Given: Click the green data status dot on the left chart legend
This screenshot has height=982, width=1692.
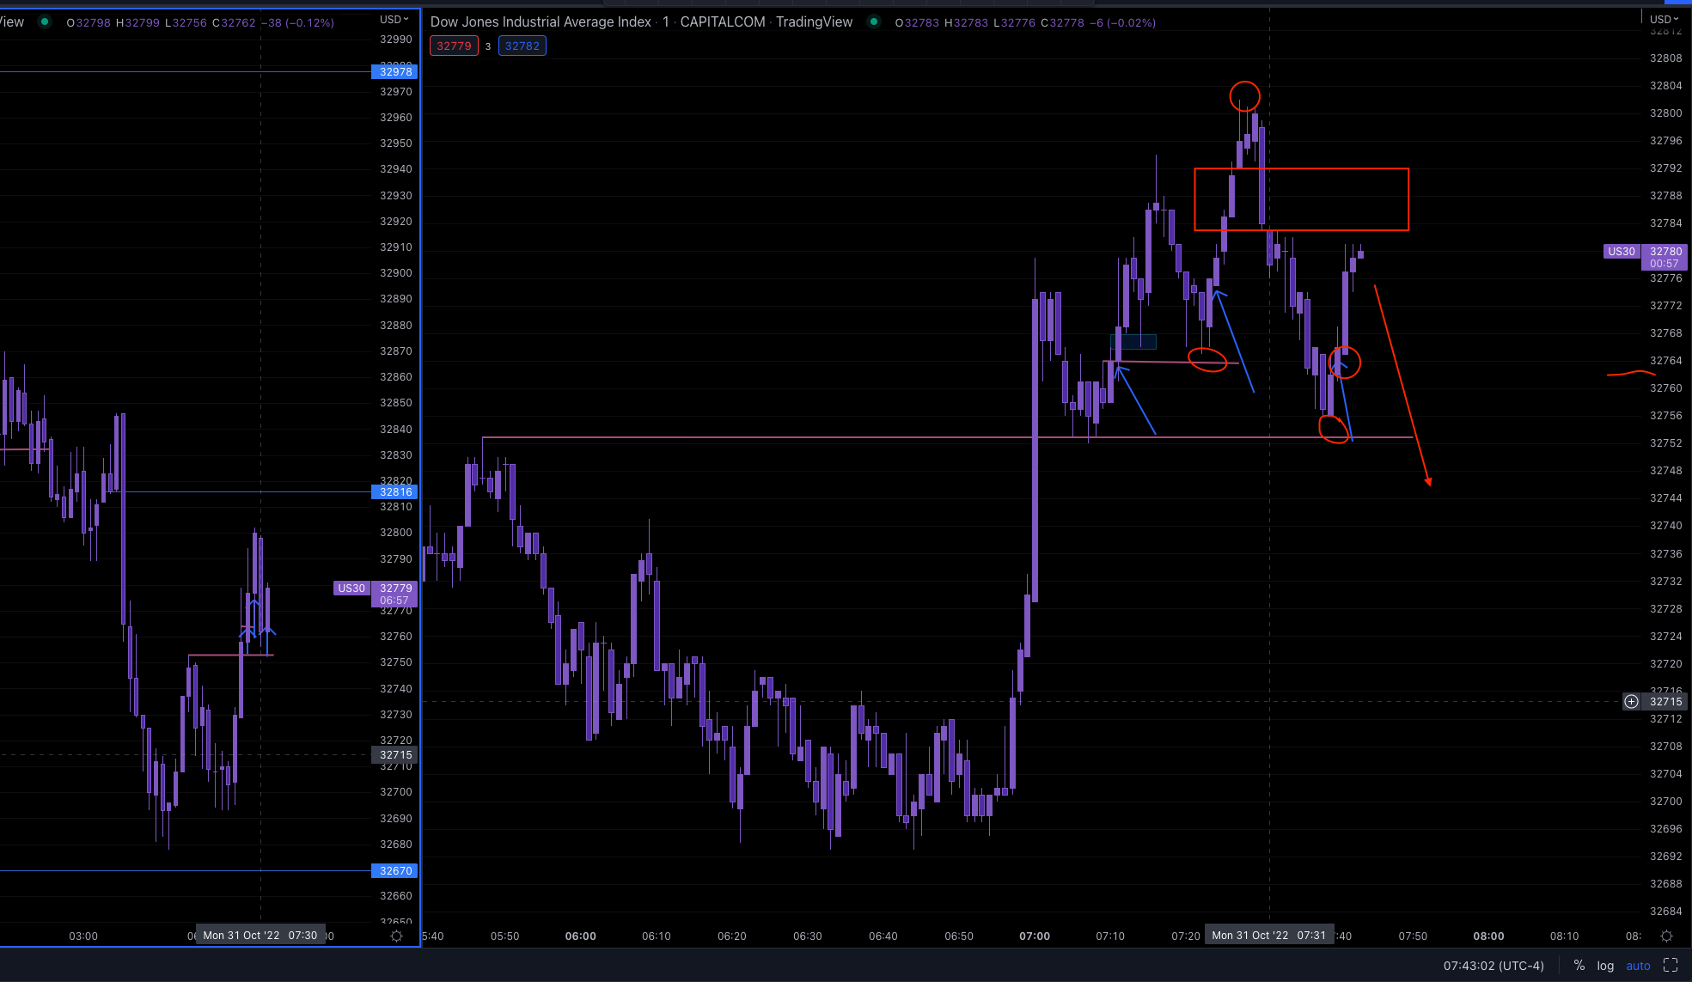Looking at the screenshot, I should click(x=43, y=21).
